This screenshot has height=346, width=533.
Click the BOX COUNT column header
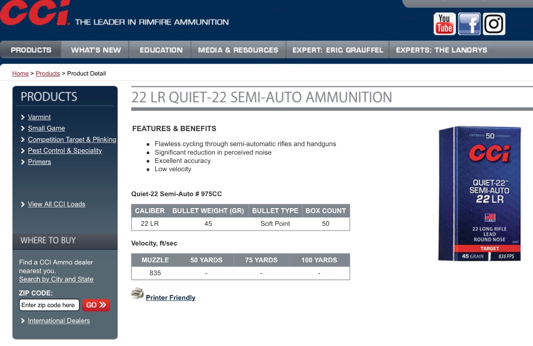coord(326,211)
